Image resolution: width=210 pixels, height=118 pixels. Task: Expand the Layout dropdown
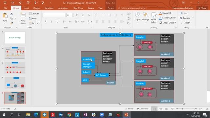34,14
